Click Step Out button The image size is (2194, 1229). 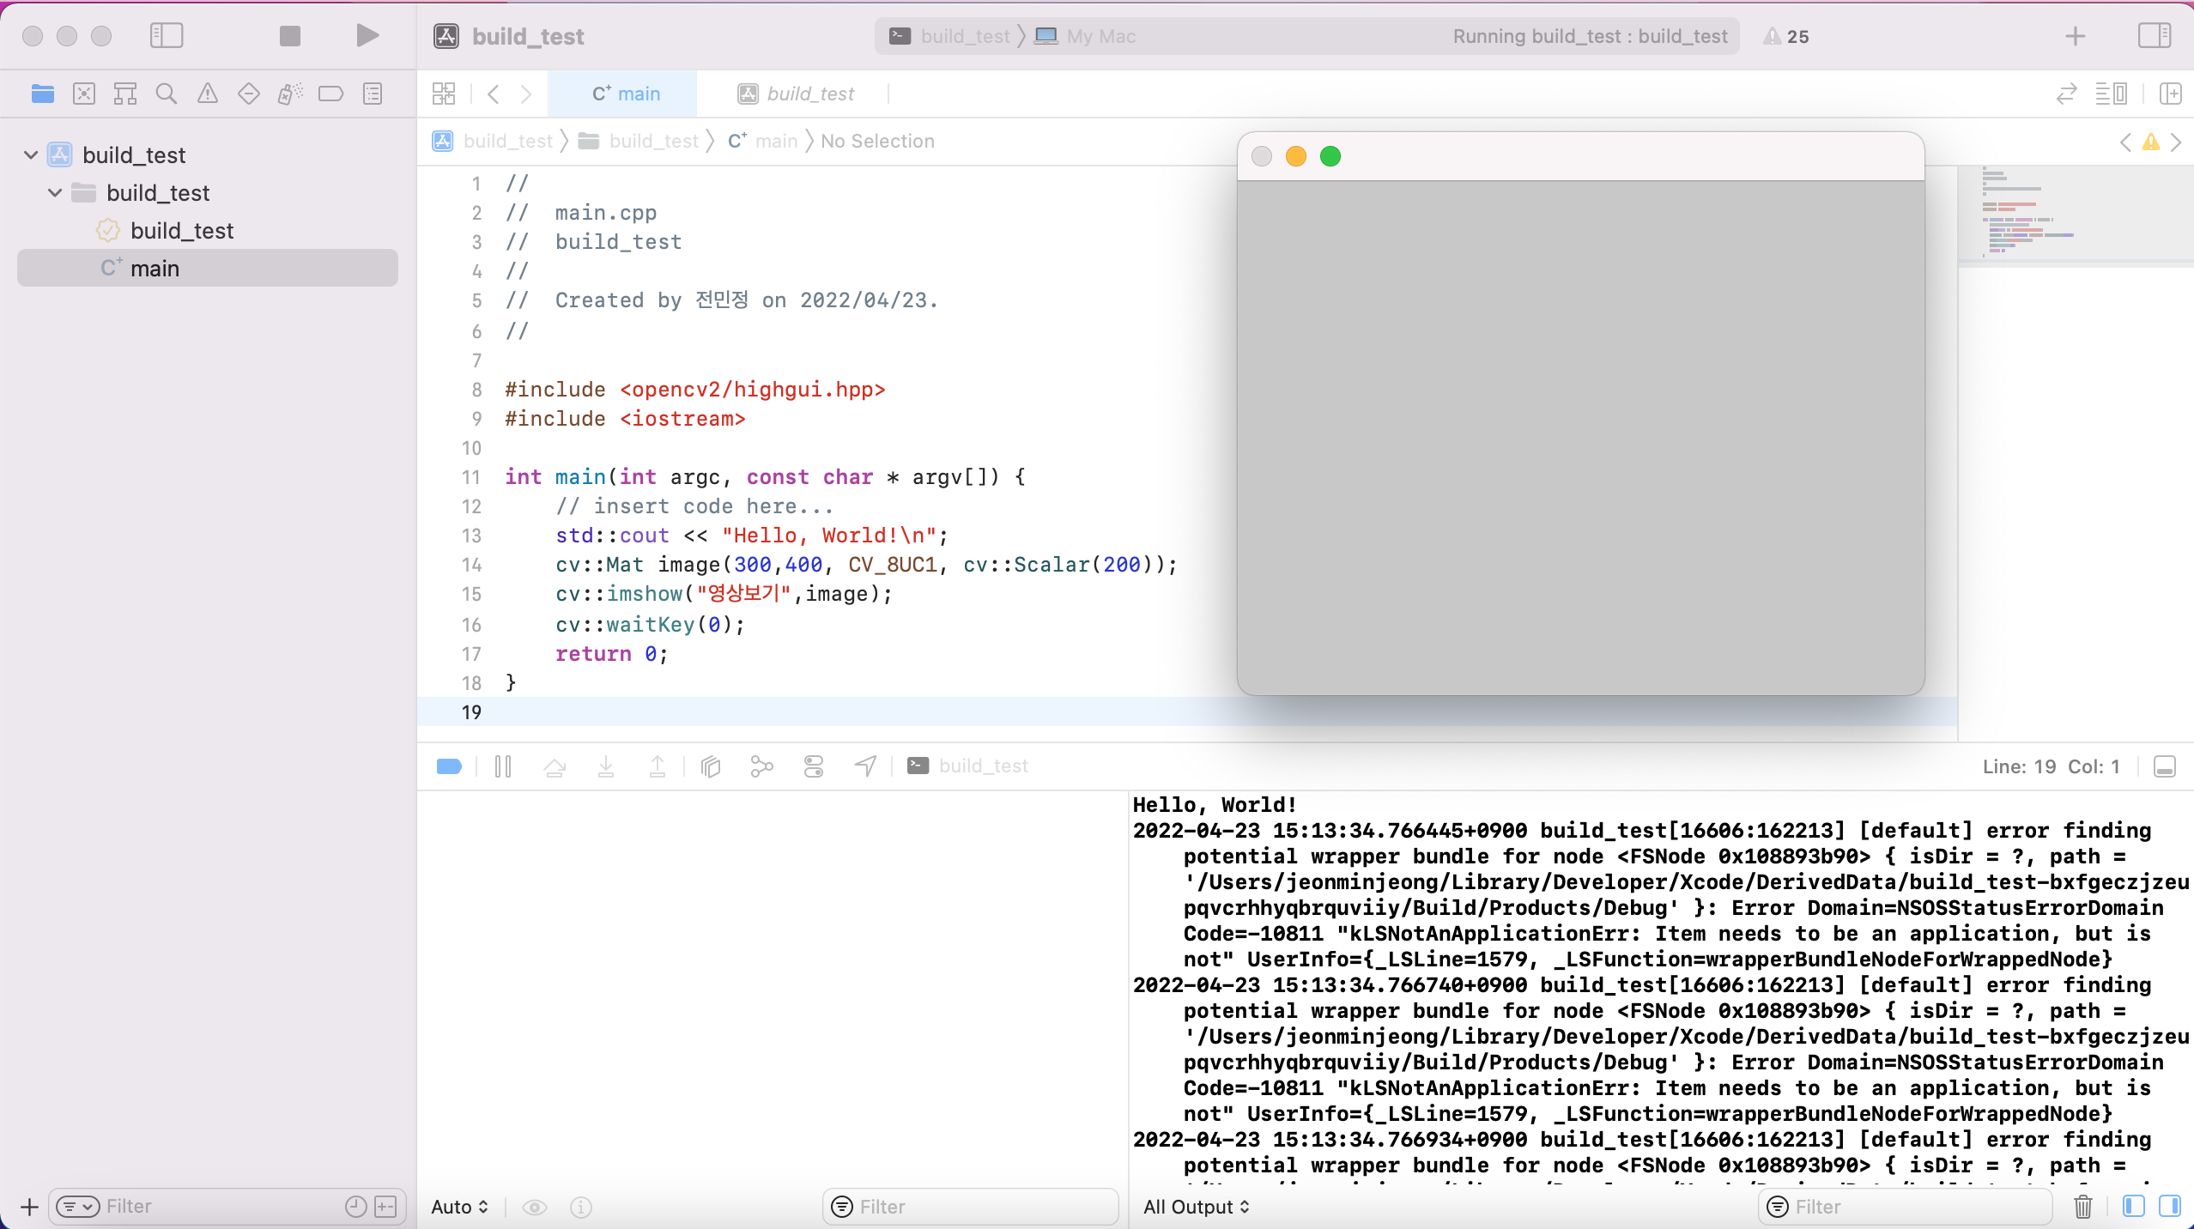[x=658, y=766]
